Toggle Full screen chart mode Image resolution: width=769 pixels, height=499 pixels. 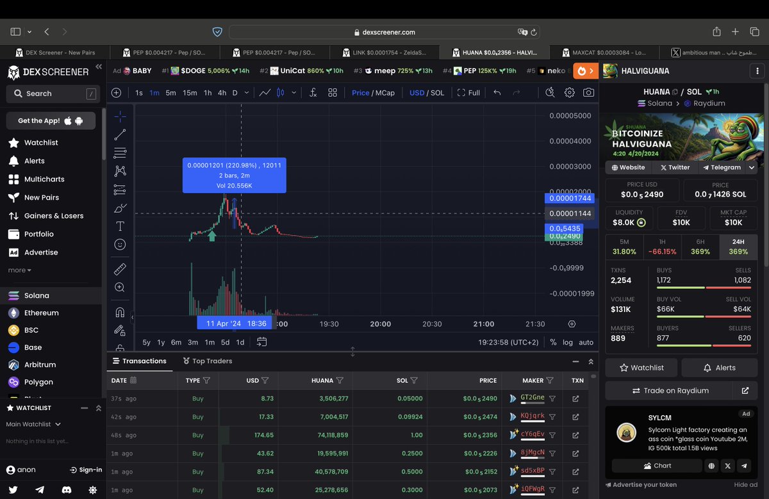tap(468, 93)
